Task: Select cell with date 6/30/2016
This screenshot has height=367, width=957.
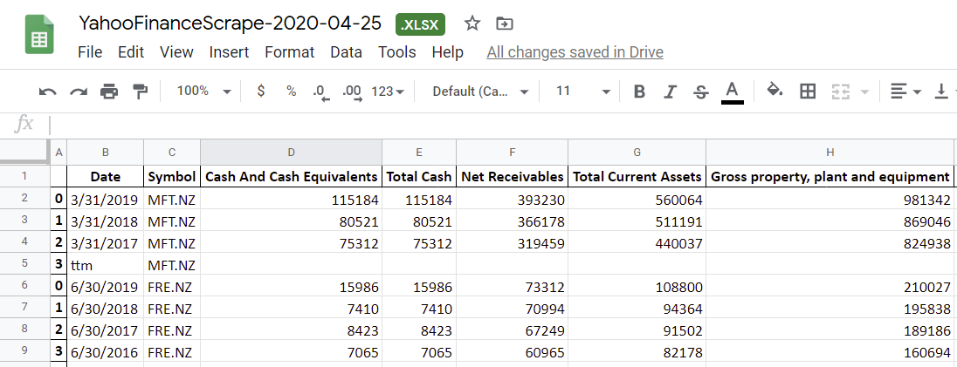Action: click(x=105, y=352)
